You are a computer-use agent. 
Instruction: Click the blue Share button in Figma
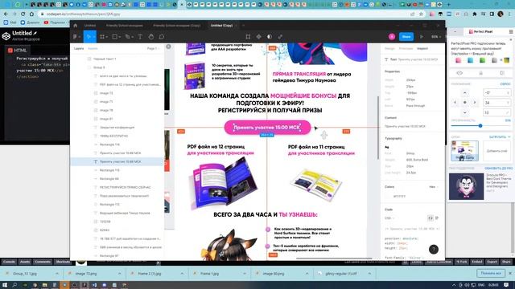[x=406, y=37]
